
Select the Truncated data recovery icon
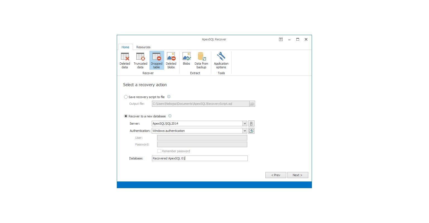point(140,60)
